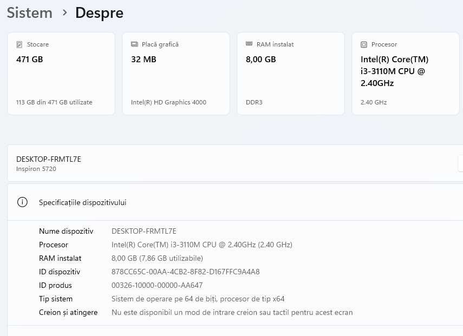Screen dimensions: 463x336
Task: Open the Procesor i3-3110M card
Action: click(406, 74)
